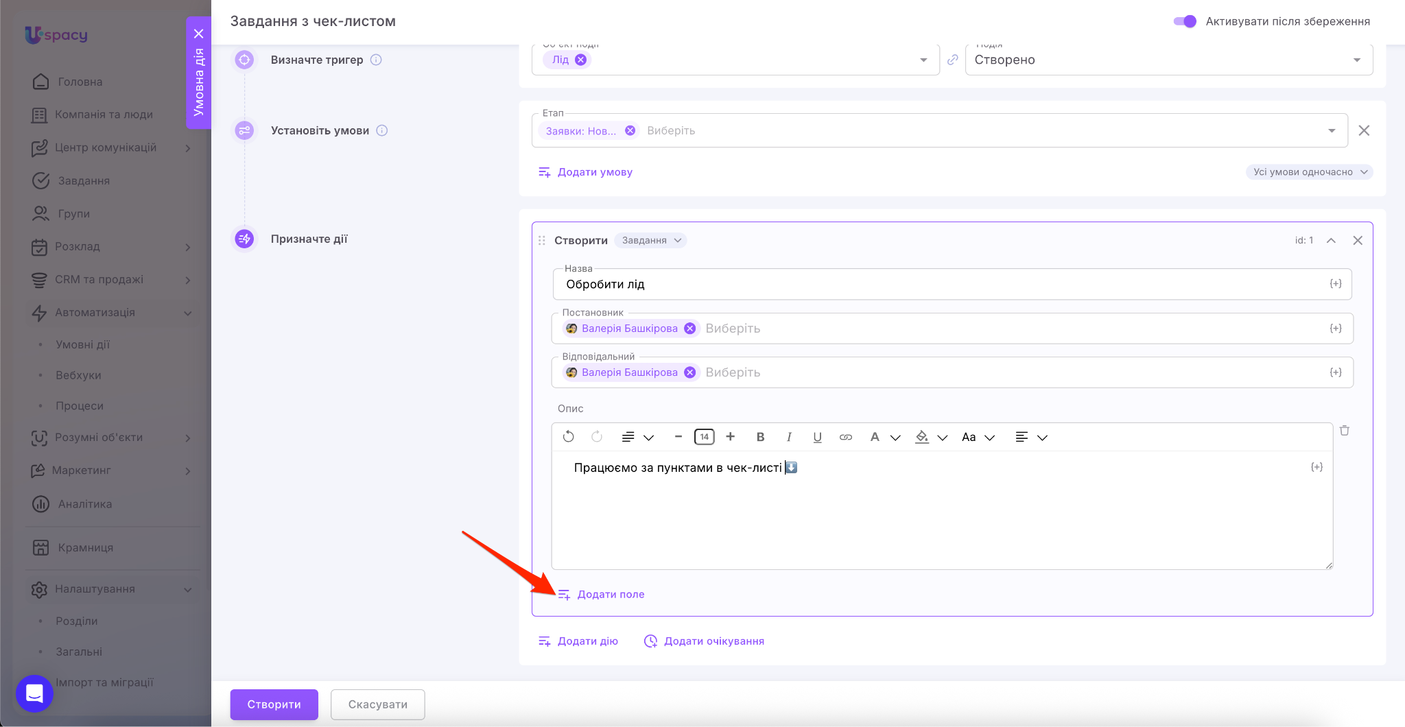
Task: Delete description field with trash icon
Action: pyautogui.click(x=1344, y=431)
